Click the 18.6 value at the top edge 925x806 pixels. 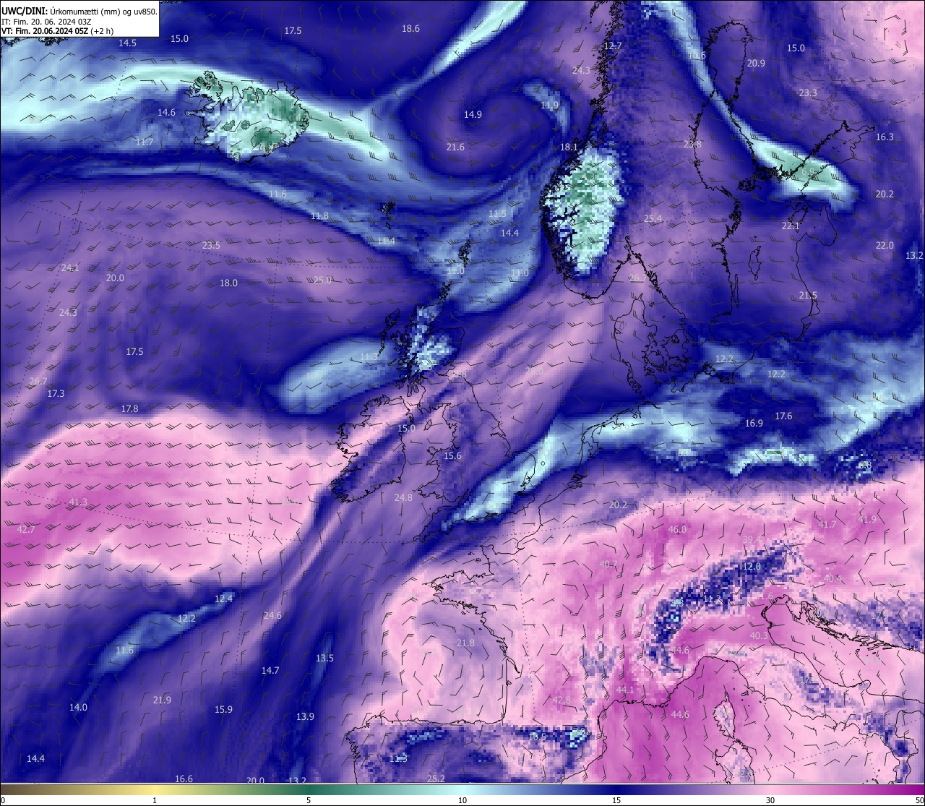pos(410,29)
